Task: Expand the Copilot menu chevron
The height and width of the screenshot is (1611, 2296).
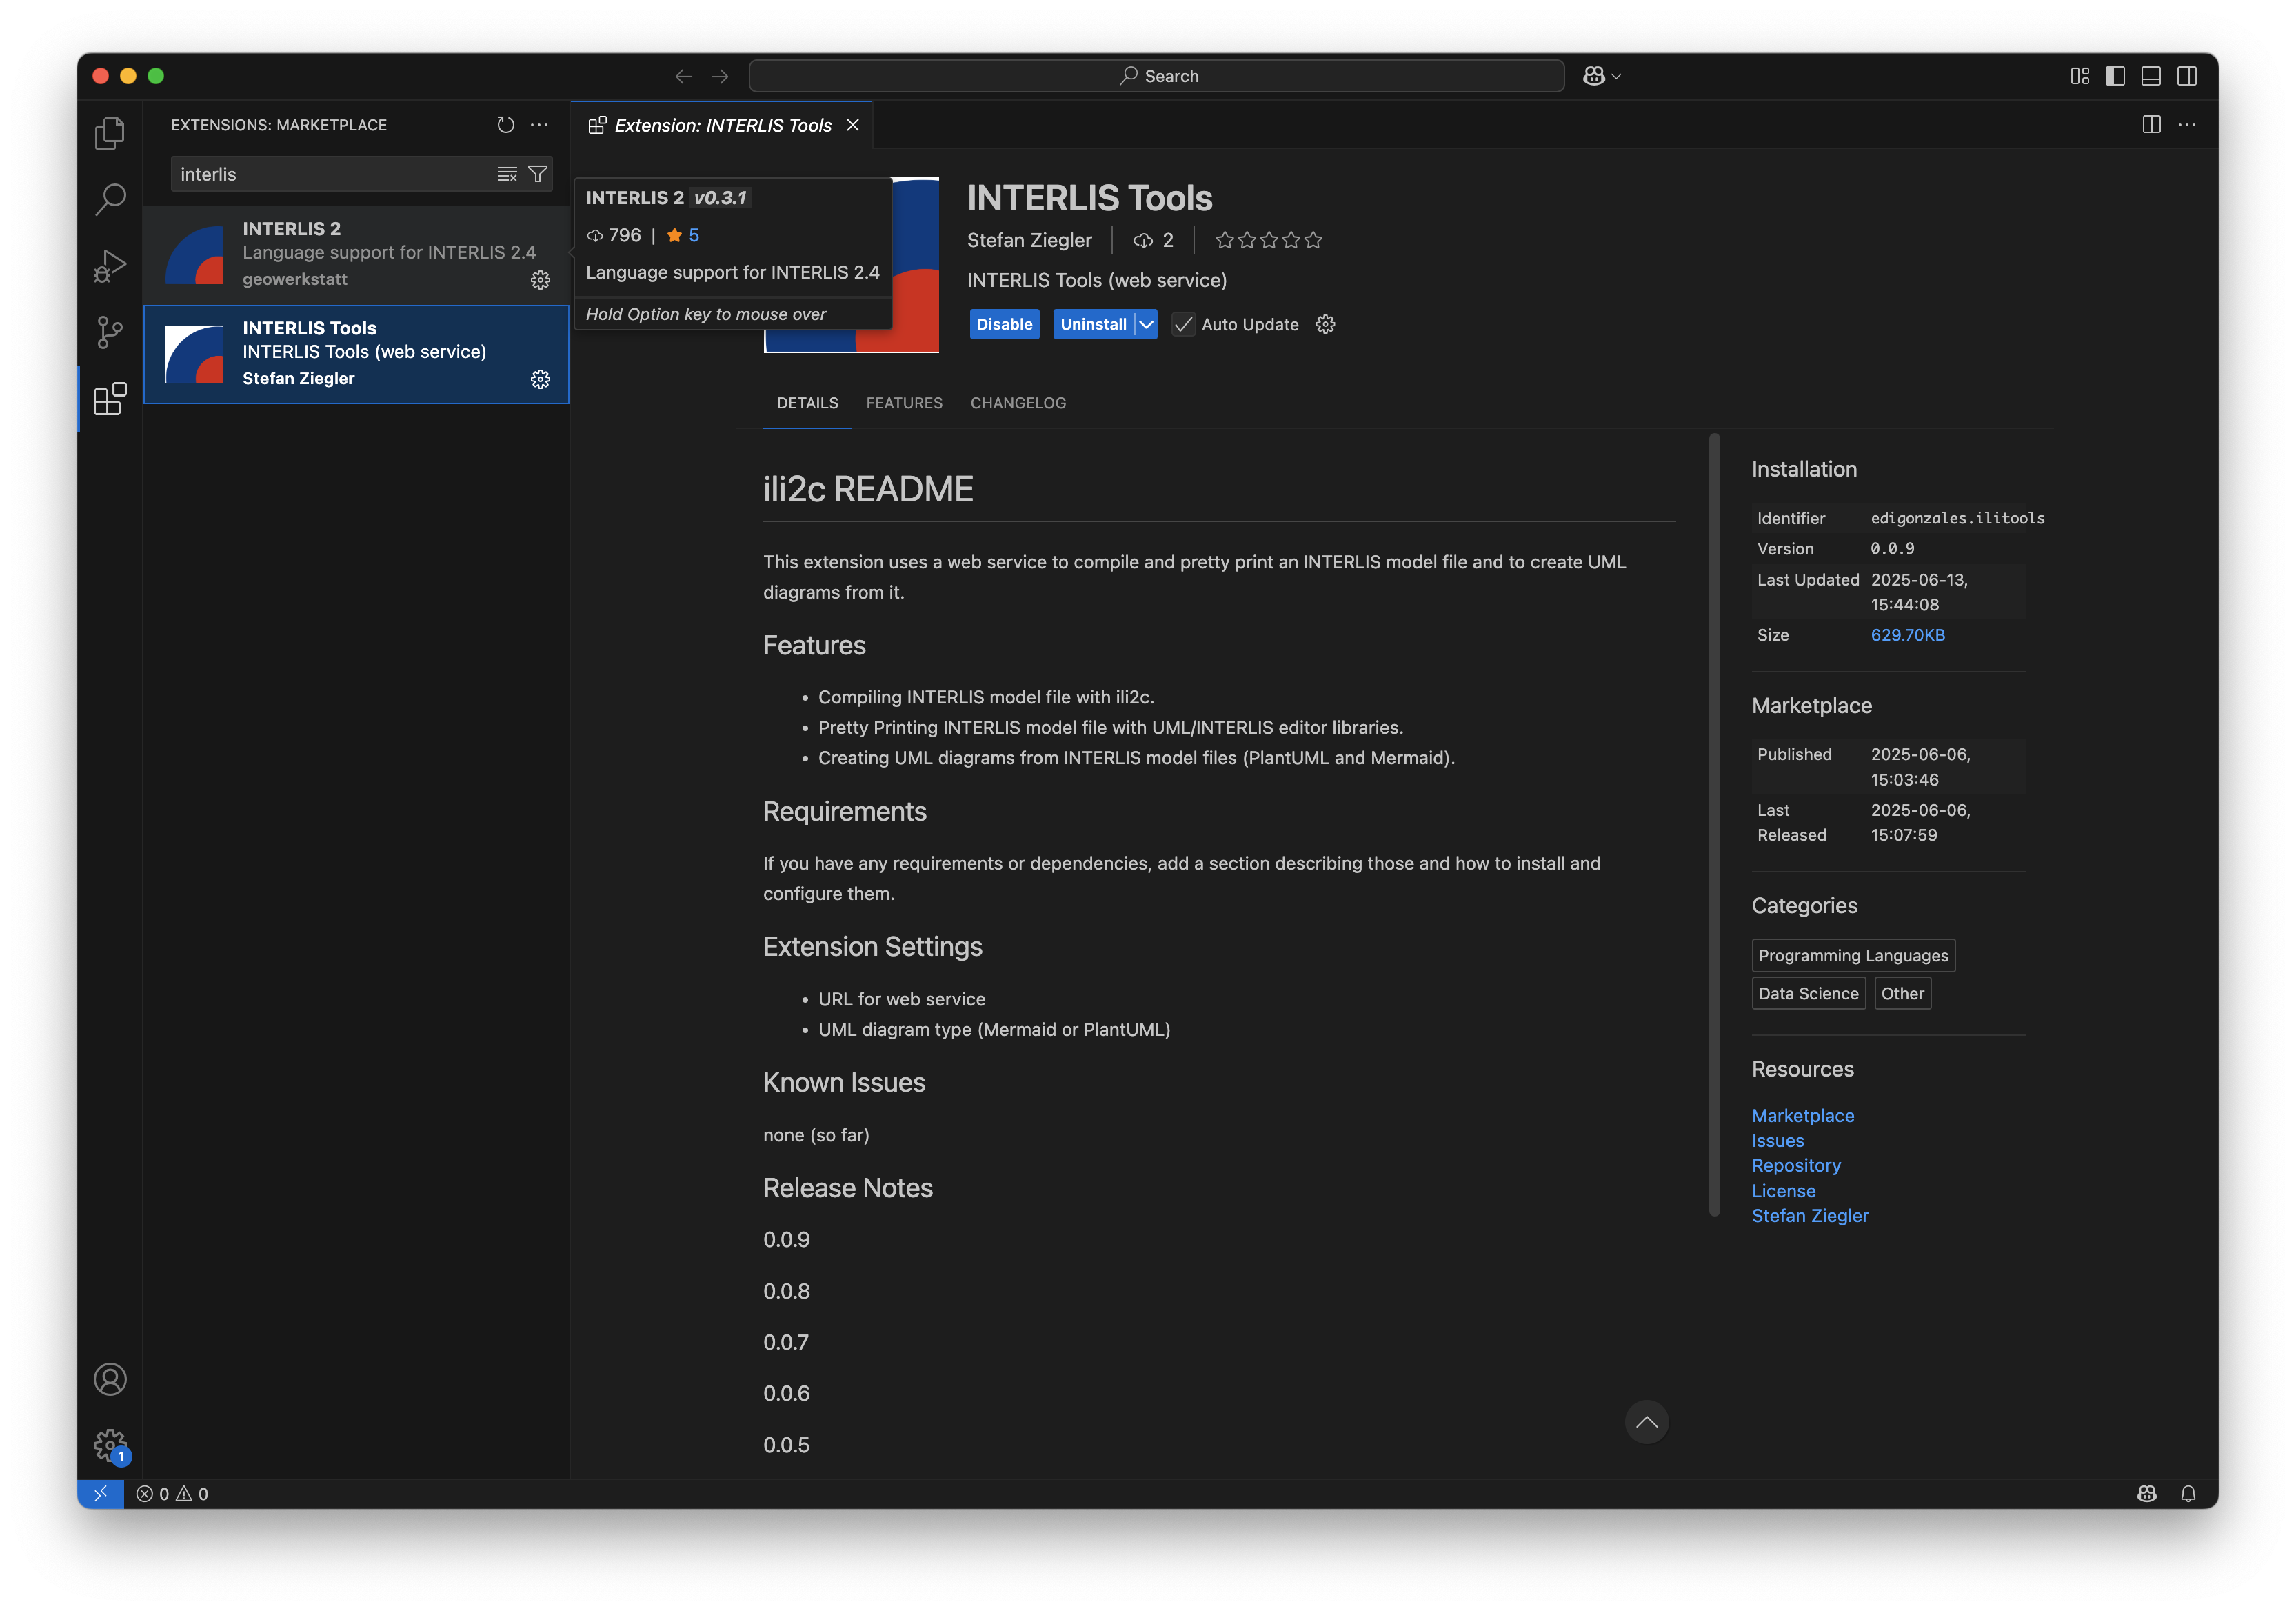Action: tap(1617, 76)
